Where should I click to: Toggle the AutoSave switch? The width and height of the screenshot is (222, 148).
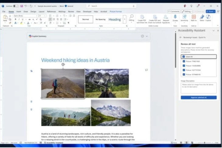[16, 6]
